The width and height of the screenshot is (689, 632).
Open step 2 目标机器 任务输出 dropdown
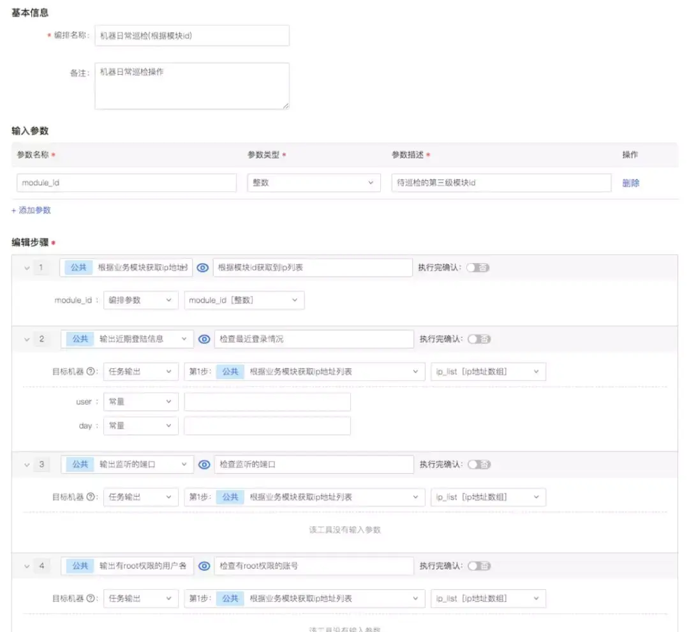(140, 372)
